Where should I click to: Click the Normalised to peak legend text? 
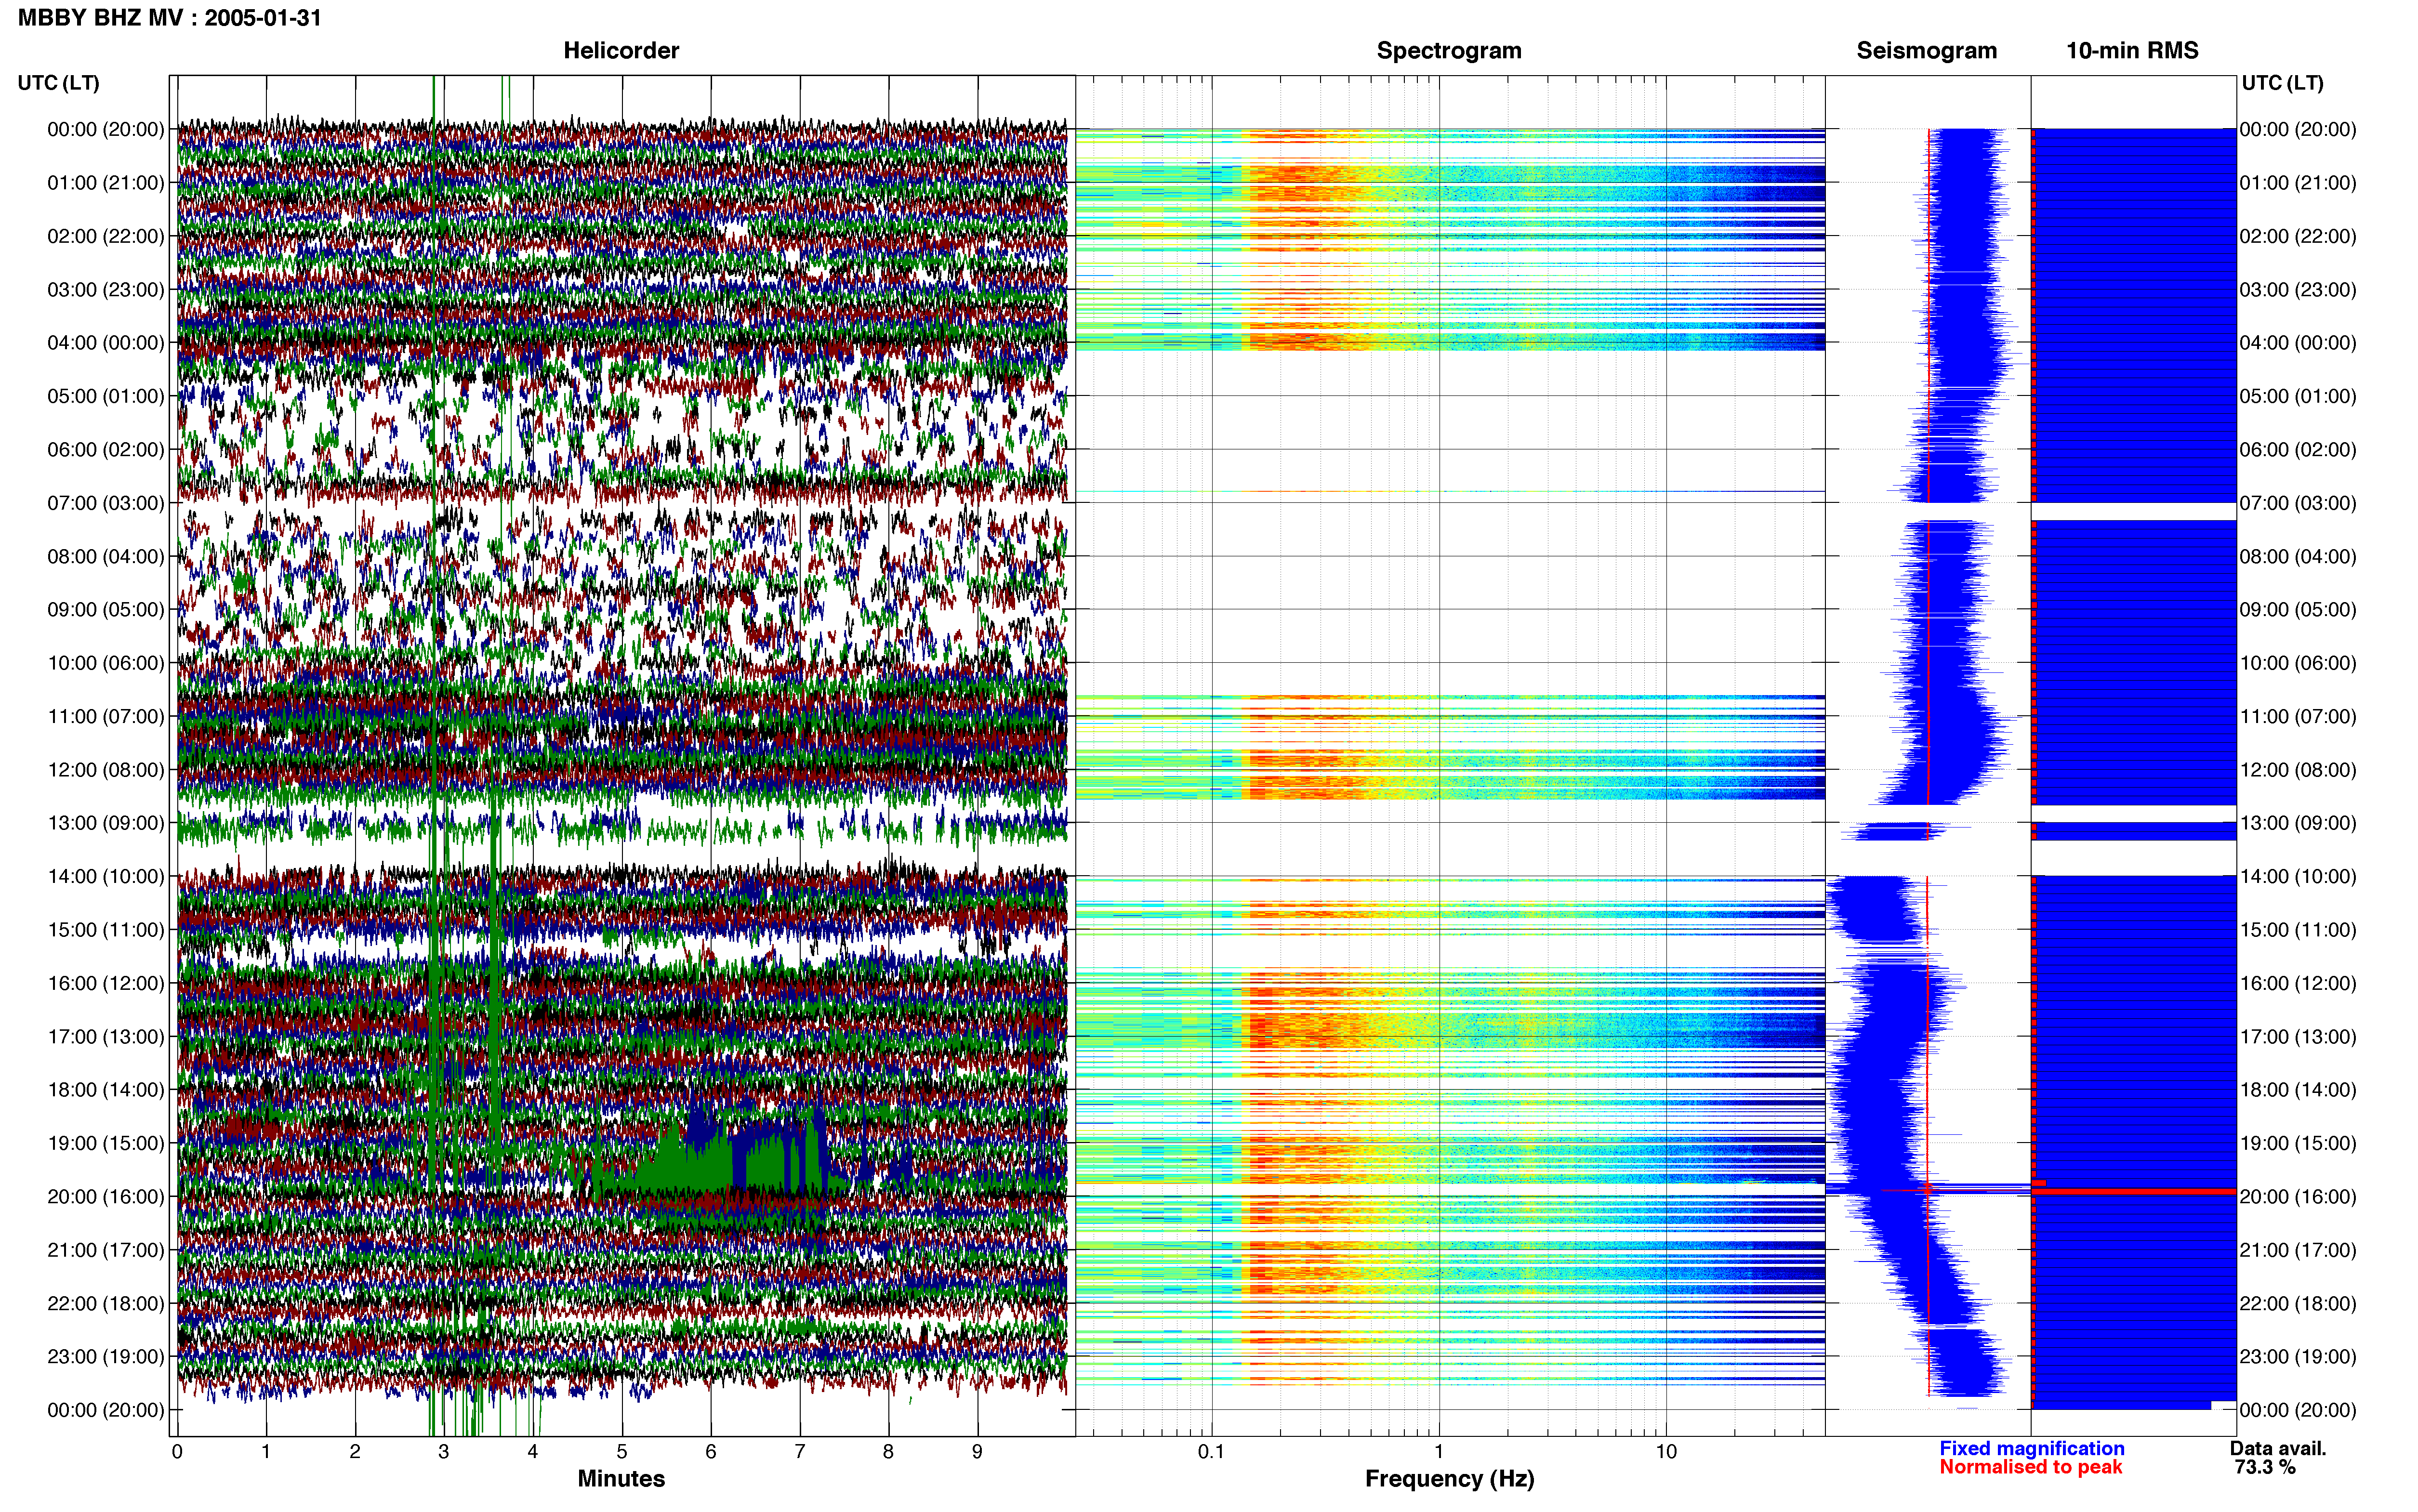pyautogui.click(x=2031, y=1467)
